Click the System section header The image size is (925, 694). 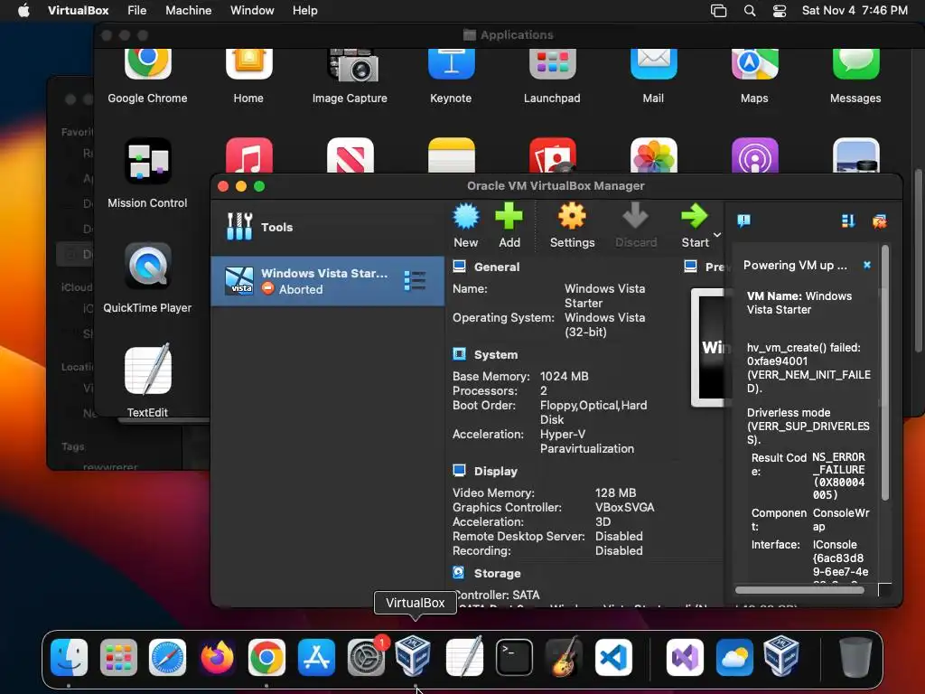(496, 354)
